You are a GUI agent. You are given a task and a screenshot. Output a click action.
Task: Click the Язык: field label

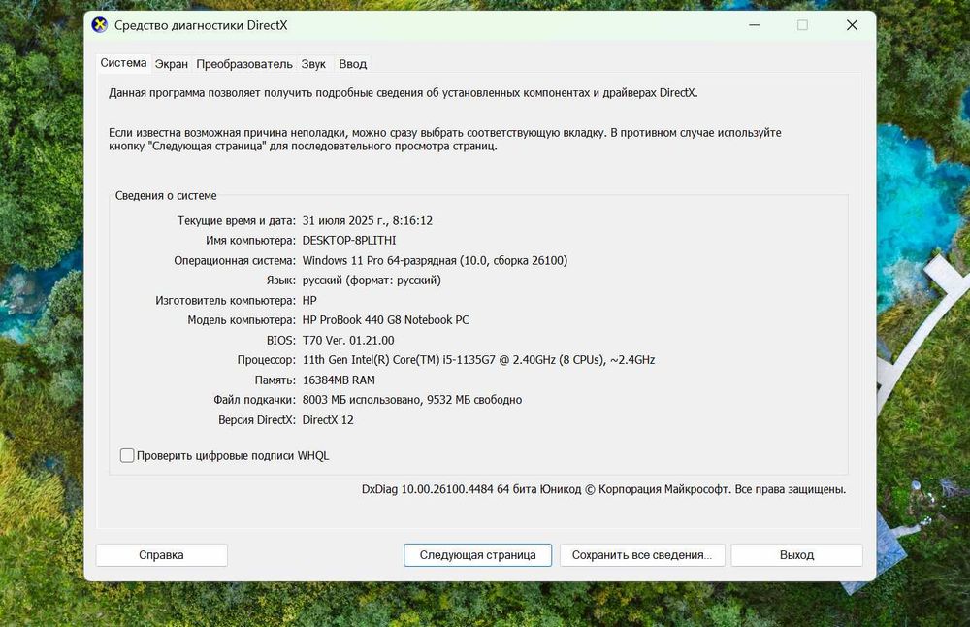coord(281,280)
